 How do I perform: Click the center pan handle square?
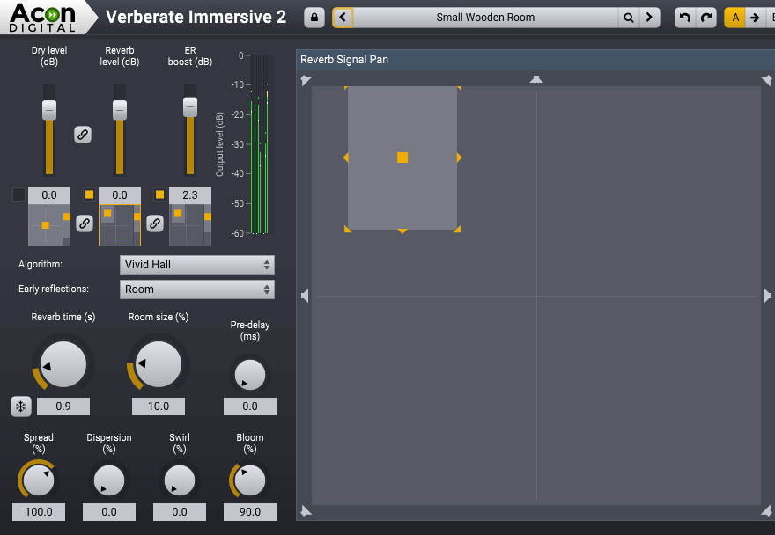402,158
